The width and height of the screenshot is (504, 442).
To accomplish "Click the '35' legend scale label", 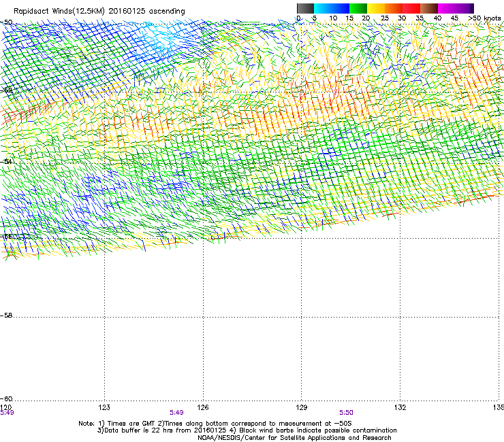I will pyautogui.click(x=420, y=18).
